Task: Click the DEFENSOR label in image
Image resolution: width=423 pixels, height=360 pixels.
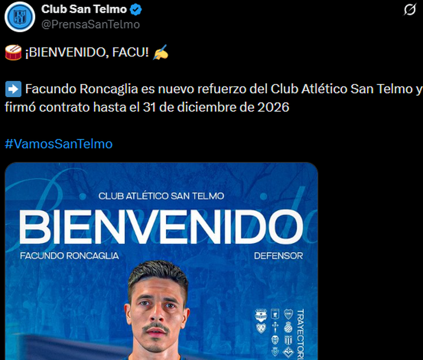Action: point(278,255)
